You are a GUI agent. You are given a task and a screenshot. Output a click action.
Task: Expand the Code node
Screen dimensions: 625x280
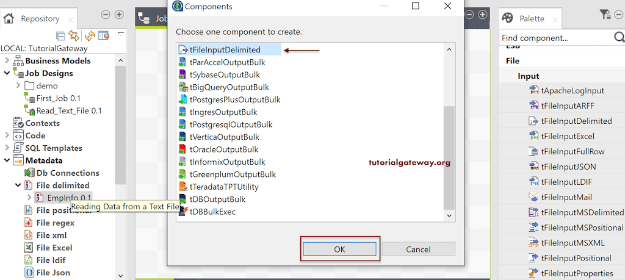[7, 136]
